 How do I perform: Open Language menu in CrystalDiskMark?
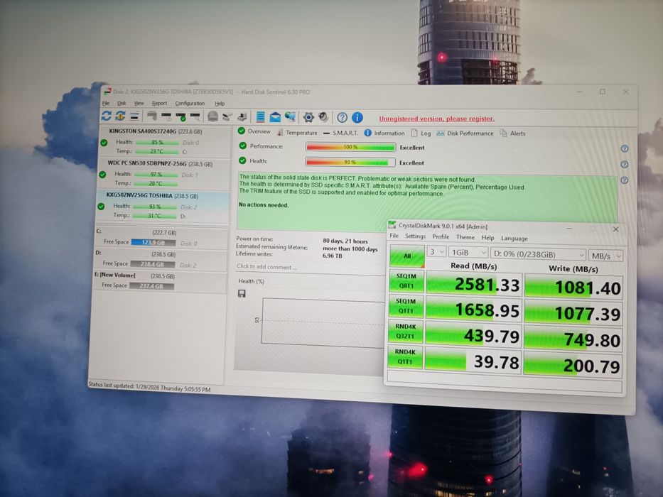[514, 239]
